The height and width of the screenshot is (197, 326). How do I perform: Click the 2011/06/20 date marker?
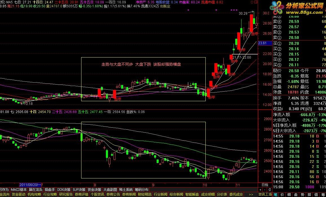tap(30, 185)
